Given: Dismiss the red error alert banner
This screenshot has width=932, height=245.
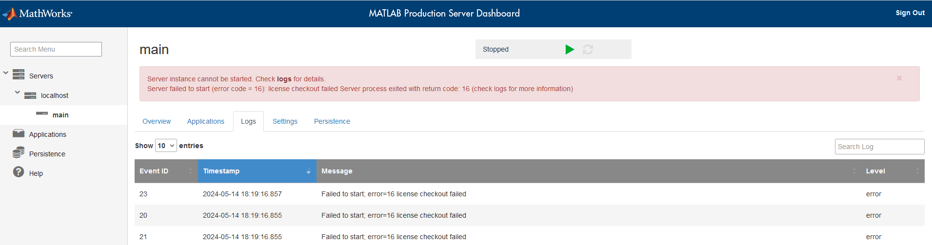Looking at the screenshot, I should click(x=899, y=78).
